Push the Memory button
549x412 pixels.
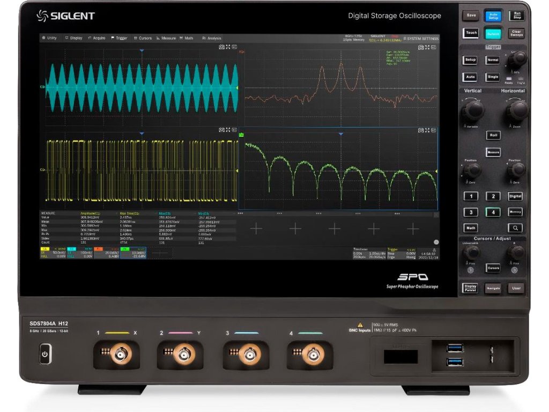(515, 212)
